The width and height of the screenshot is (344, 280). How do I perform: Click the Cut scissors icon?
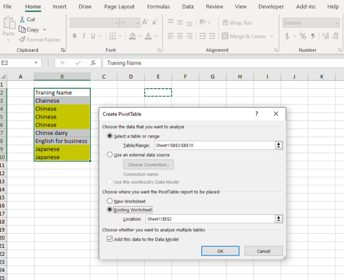(22, 19)
